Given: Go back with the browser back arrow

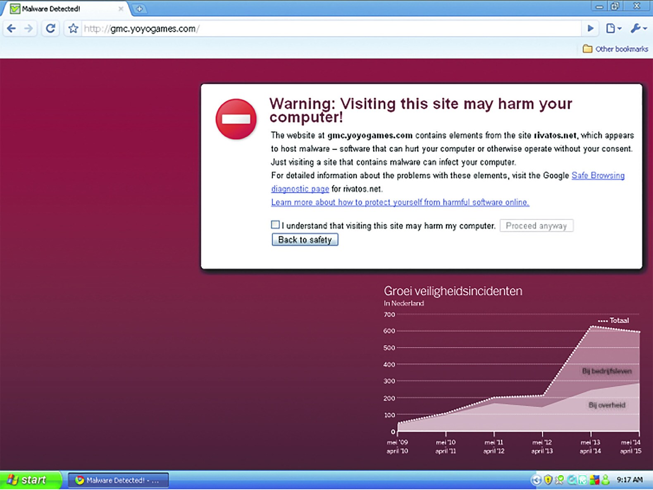Looking at the screenshot, I should pyautogui.click(x=11, y=29).
